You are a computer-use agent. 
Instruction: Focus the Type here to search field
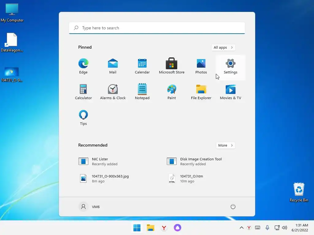(x=157, y=28)
